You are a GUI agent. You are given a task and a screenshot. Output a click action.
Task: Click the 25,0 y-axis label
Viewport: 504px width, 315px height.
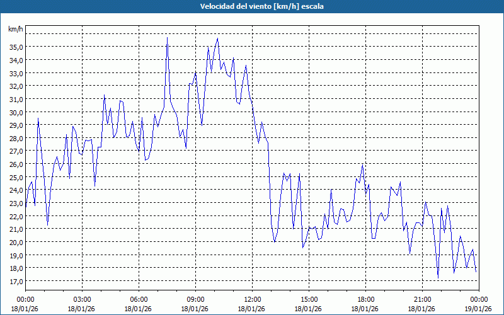16,177
